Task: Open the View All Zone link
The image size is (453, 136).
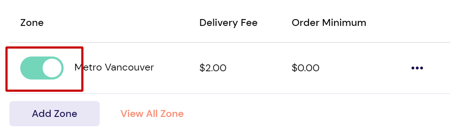Action: coord(152,114)
